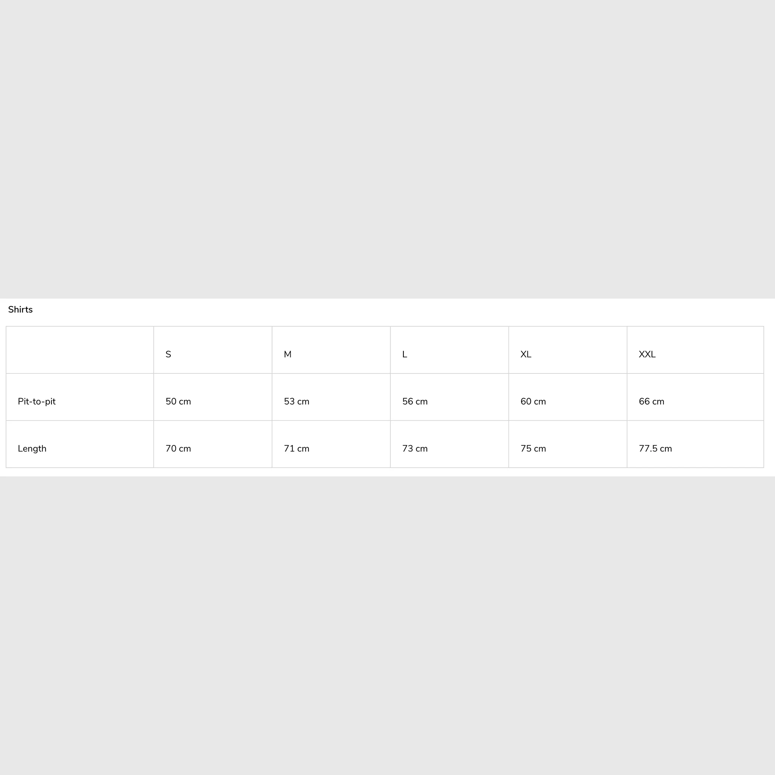Click the Shirts heading
Image resolution: width=775 pixels, height=775 pixels.
click(20, 310)
